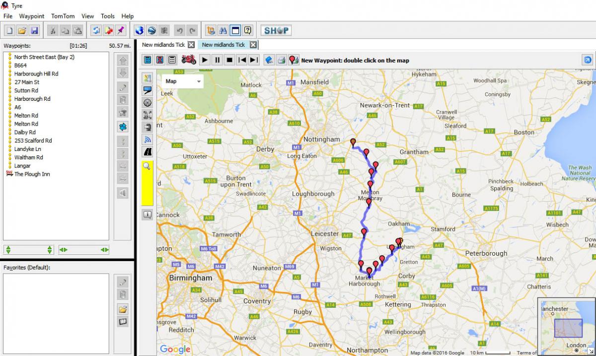Screen dimensions: 596x356
Task: Select the 27 Main St waypoint
Action: (27, 82)
